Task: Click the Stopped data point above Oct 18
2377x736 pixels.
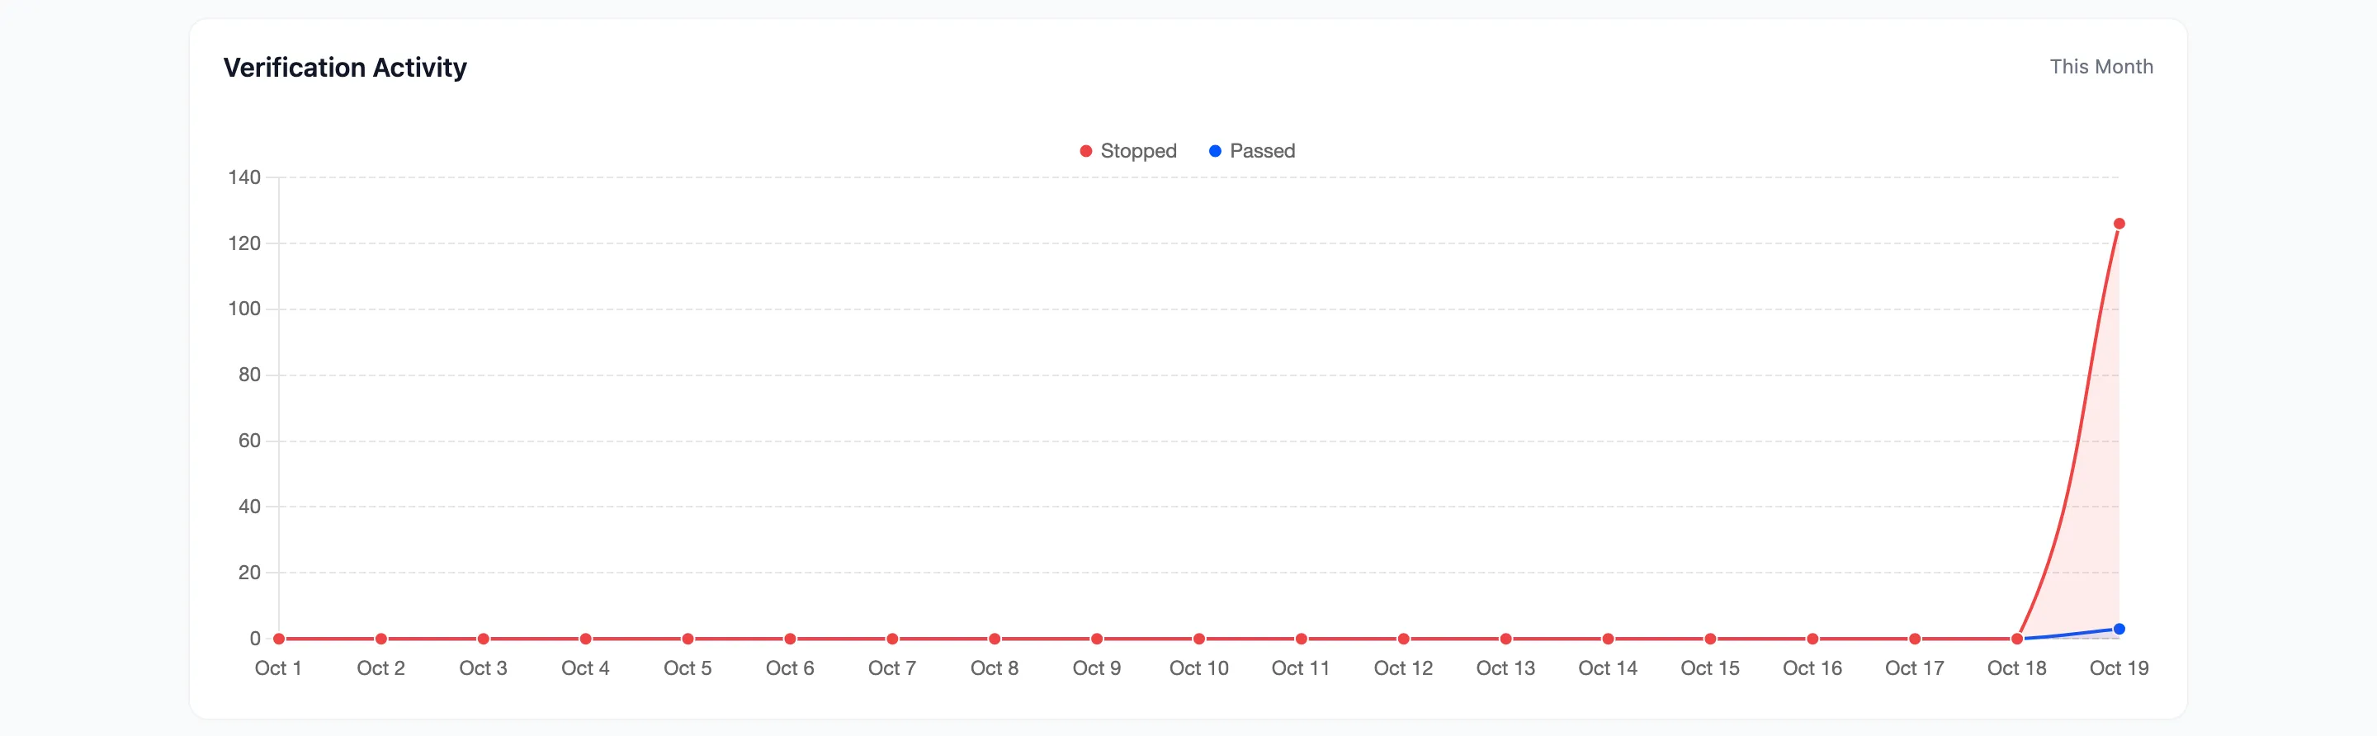Action: click(x=2016, y=639)
